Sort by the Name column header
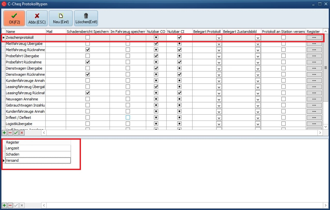Image resolution: width=330 pixels, height=210 pixels. [25, 31]
